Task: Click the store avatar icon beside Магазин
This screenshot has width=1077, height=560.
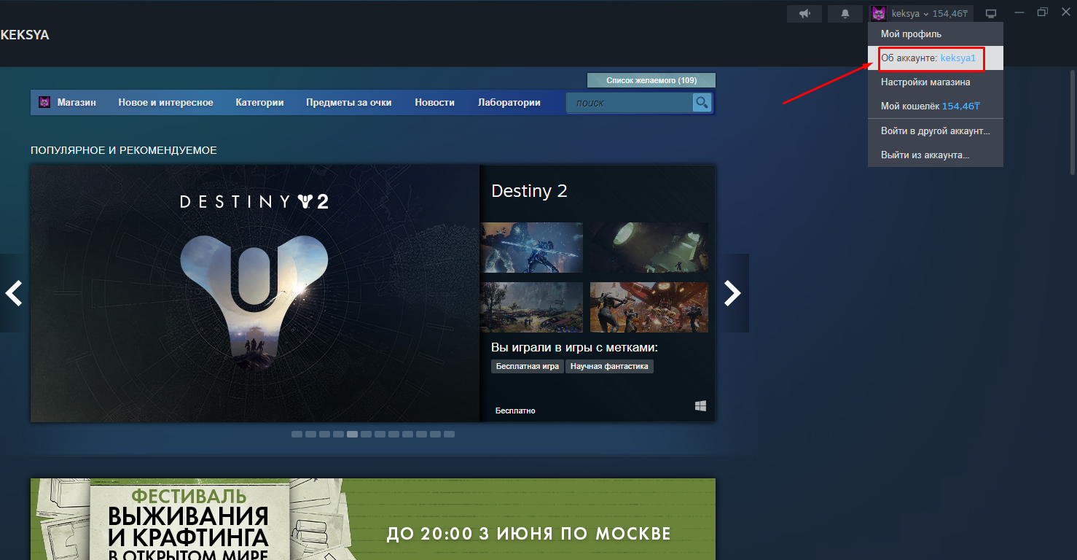Action: tap(44, 103)
